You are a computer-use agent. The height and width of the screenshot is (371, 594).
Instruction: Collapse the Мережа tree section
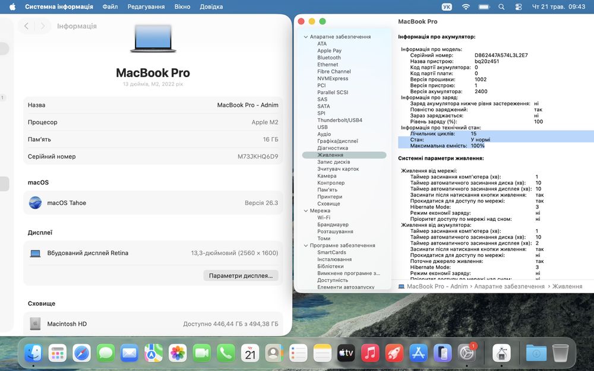306,211
